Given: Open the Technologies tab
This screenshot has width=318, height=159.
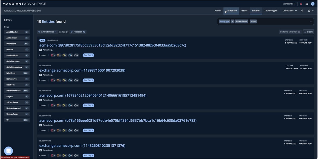Looking at the screenshot, I should 271,11.
